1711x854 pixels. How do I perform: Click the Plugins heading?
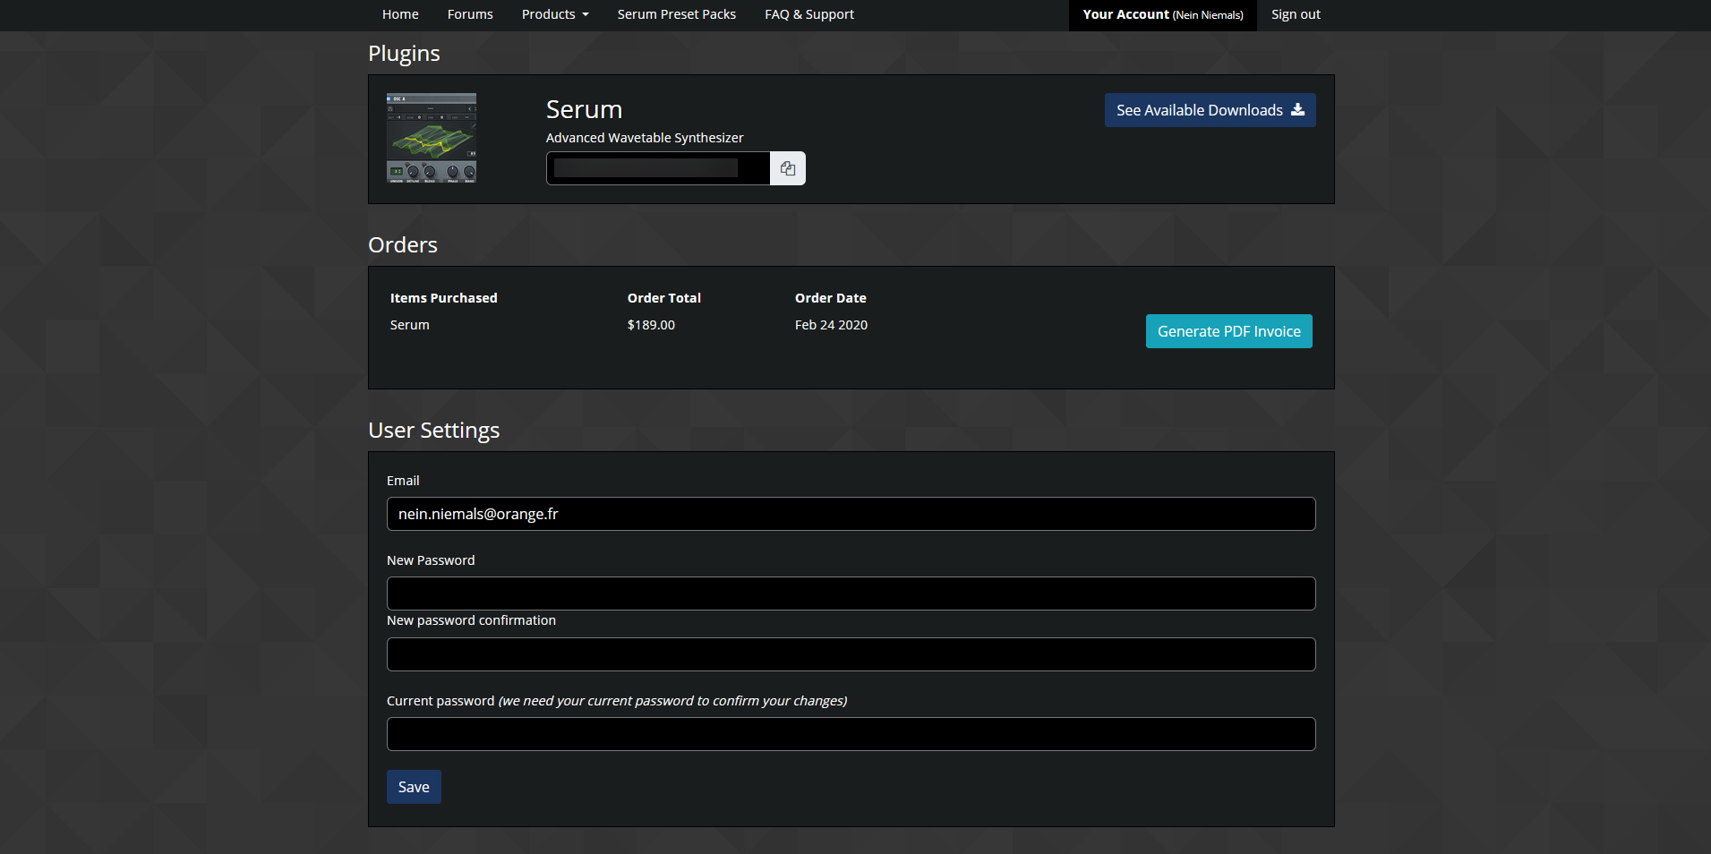coord(404,54)
